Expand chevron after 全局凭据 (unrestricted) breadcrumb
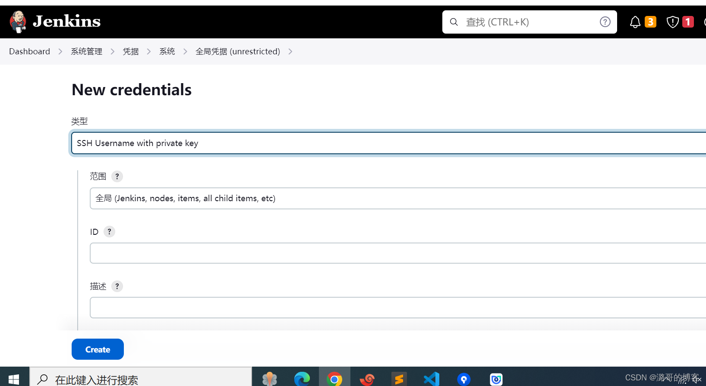The height and width of the screenshot is (386, 706). coord(290,52)
